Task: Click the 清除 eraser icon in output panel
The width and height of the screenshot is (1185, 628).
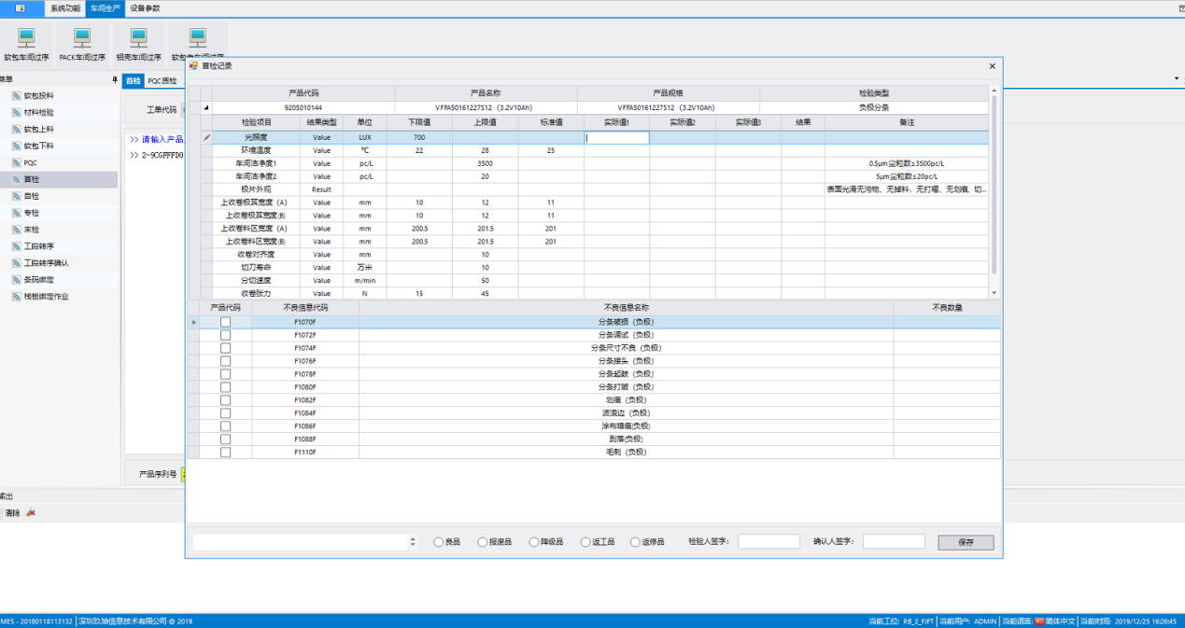Action: 31,512
